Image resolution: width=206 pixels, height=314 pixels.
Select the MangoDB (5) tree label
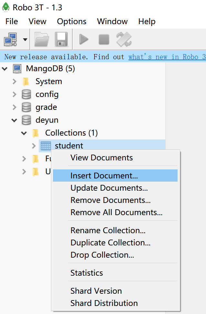(x=50, y=69)
